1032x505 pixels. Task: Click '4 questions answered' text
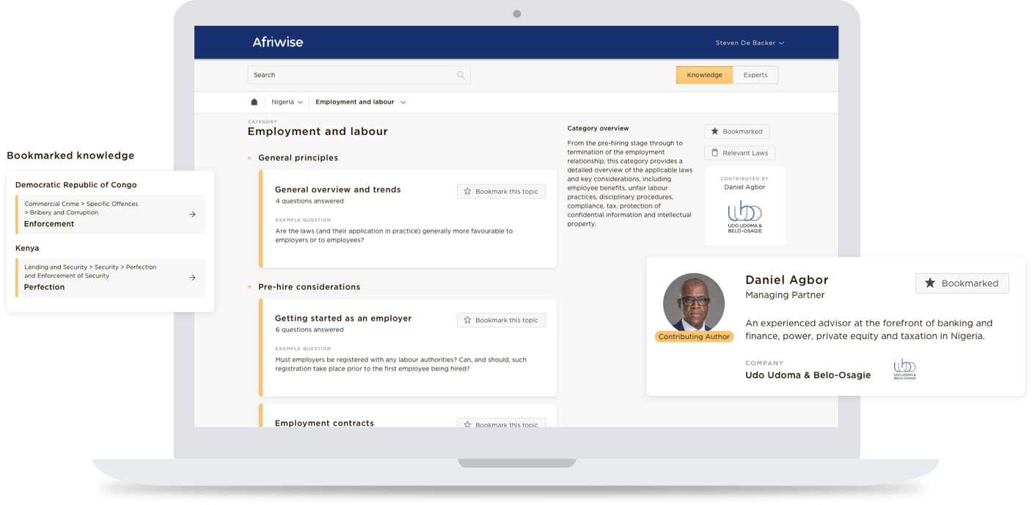(310, 201)
